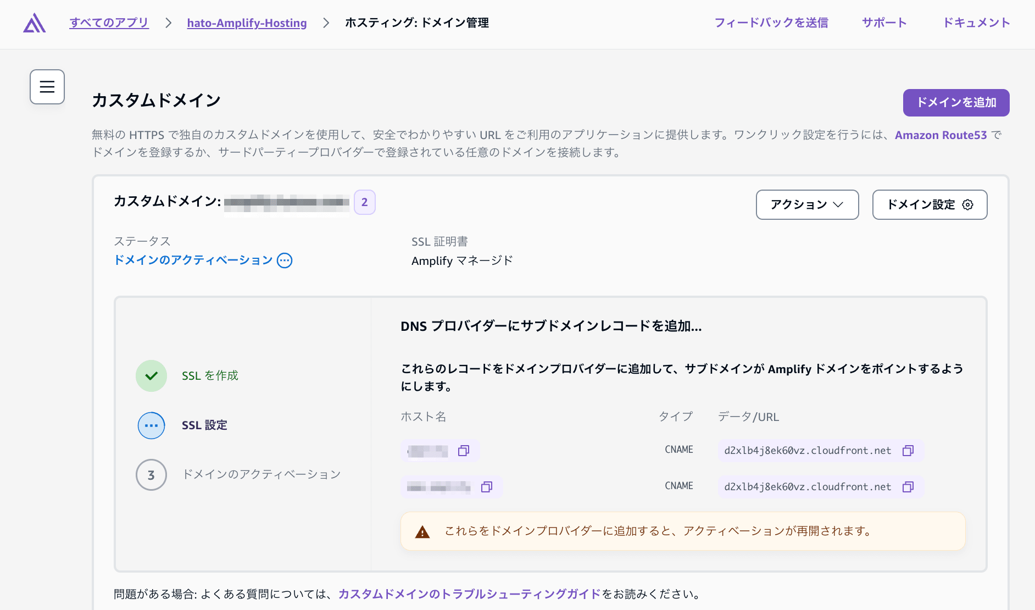Click the Amplify logo icon
Image resolution: width=1035 pixels, height=610 pixels.
(34, 23)
